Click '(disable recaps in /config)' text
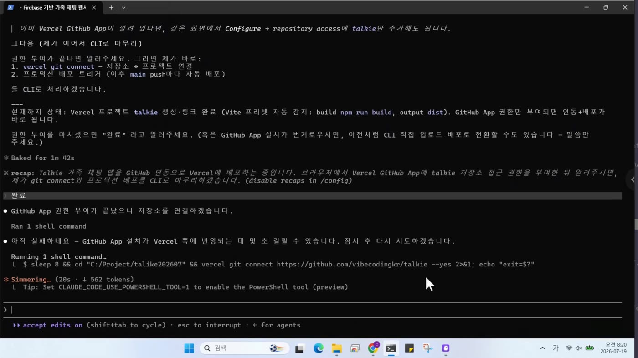638x358 pixels. point(298,180)
